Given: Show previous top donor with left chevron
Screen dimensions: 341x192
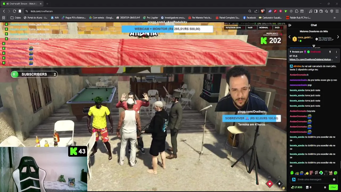Looking at the screenshot, I should click(290, 37).
